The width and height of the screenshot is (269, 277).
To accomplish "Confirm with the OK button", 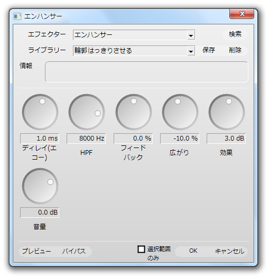I will point(193,251).
